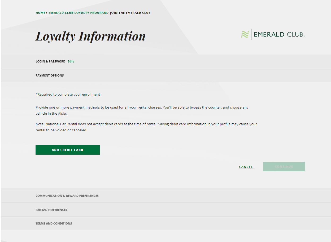Open the Emerald Club Loyalty Program breadcrumb
This screenshot has width=331, height=242.
pyautogui.click(x=77, y=13)
